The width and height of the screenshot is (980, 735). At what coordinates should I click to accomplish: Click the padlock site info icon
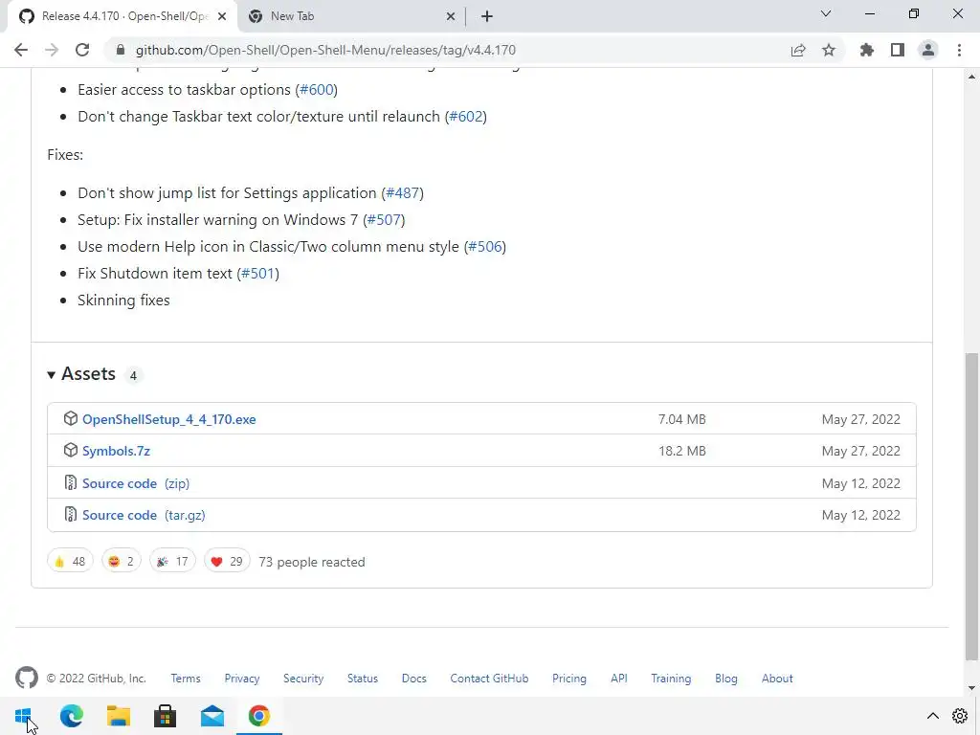[121, 50]
